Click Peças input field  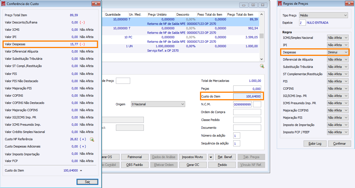coord(247,89)
